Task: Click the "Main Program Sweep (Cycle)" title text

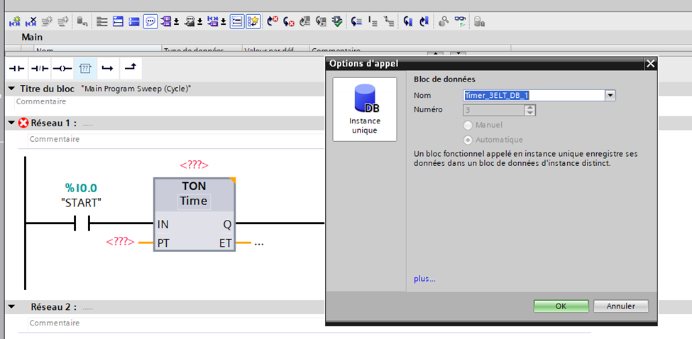Action: (x=137, y=89)
